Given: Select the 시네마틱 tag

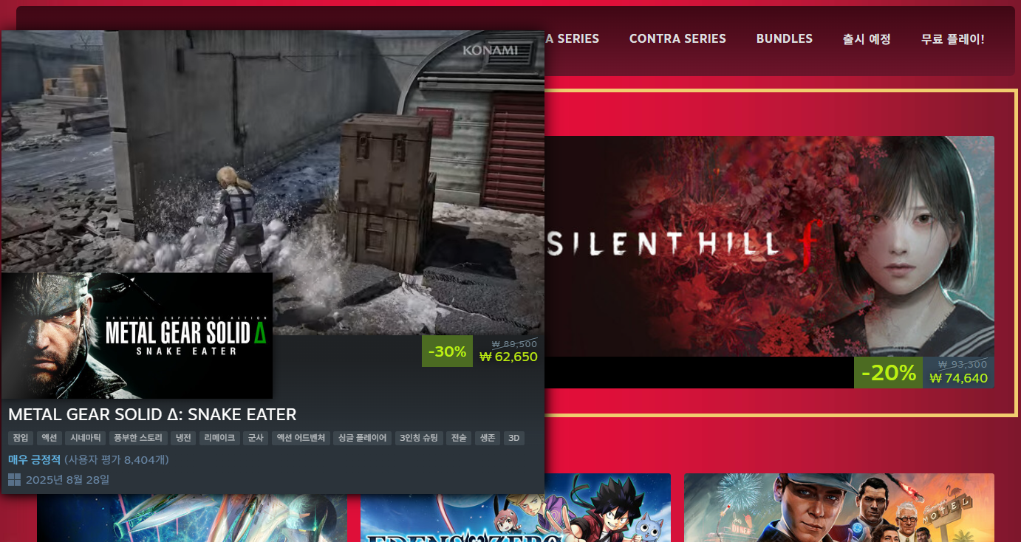Looking at the screenshot, I should [x=86, y=438].
